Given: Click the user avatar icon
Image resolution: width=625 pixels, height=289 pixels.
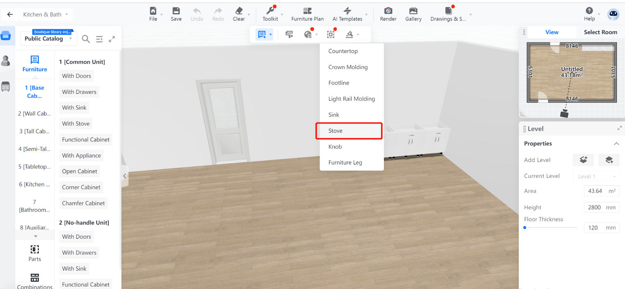Looking at the screenshot, I should (613, 14).
